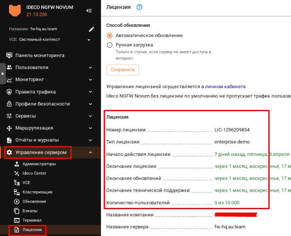The image size is (291, 236).
Task: Open the license help question mark icon
Action: click(139, 7)
